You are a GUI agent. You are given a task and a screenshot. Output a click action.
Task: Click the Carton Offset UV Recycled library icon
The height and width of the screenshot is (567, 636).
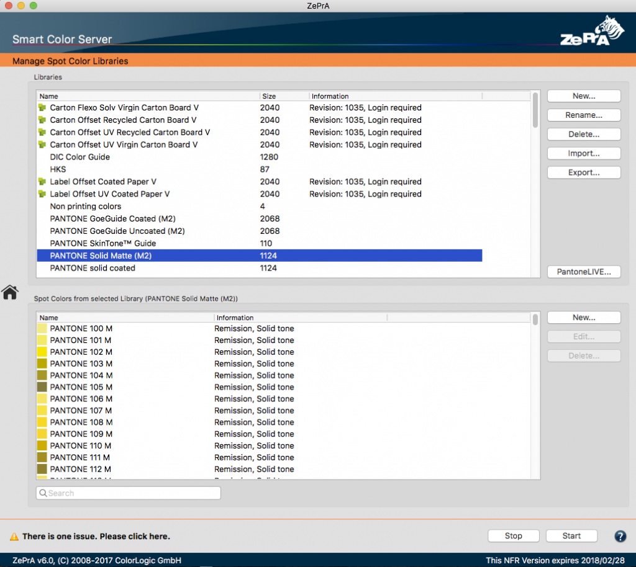[42, 132]
